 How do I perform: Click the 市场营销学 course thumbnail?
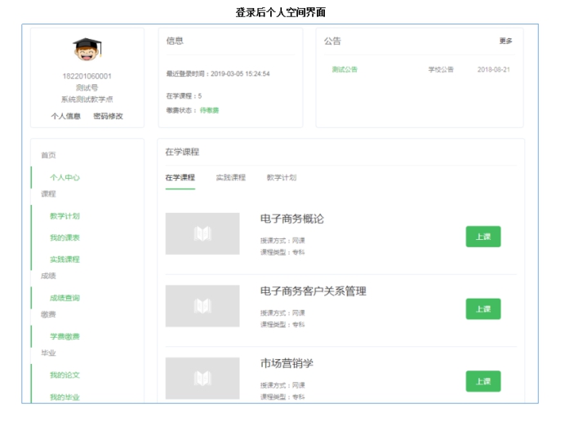(x=202, y=378)
